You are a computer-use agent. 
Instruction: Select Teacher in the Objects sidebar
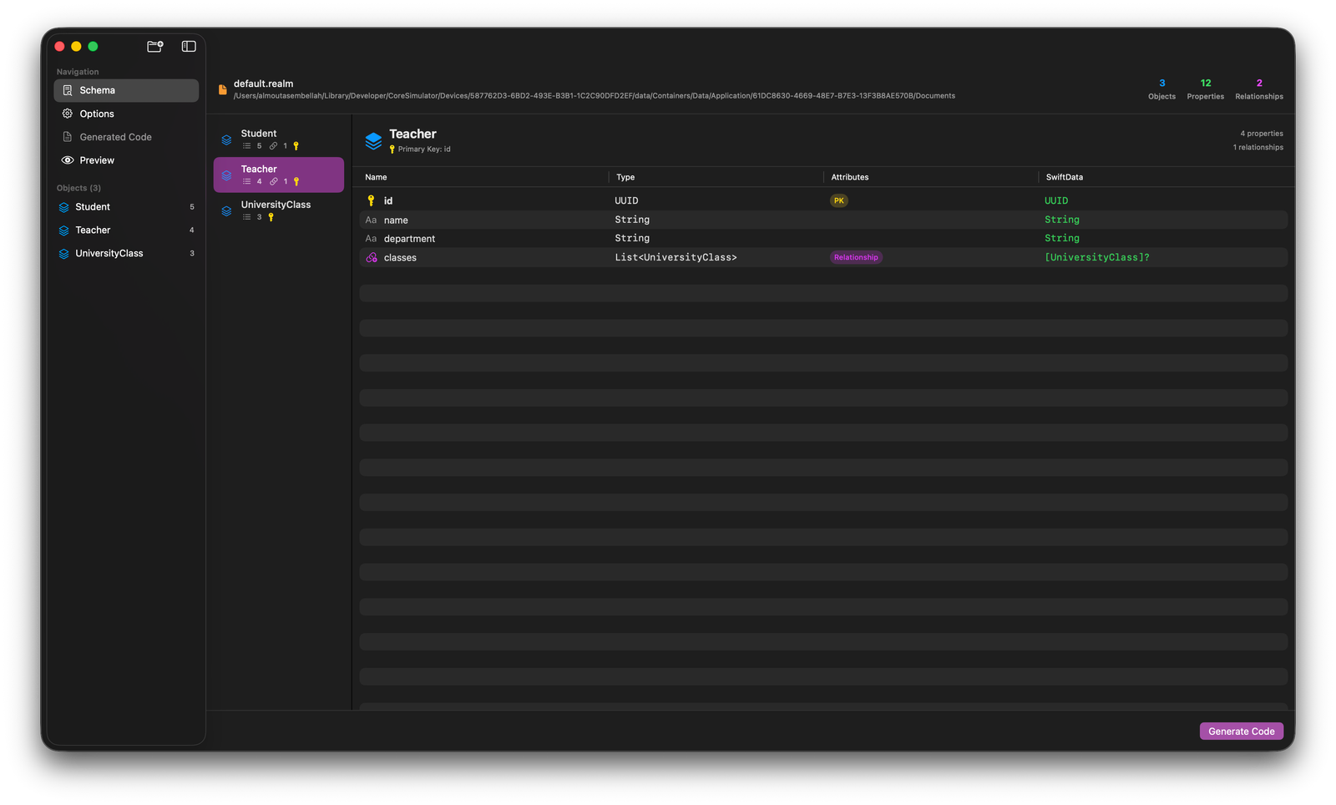tap(93, 230)
